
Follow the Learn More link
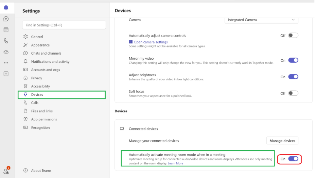pos(175,163)
